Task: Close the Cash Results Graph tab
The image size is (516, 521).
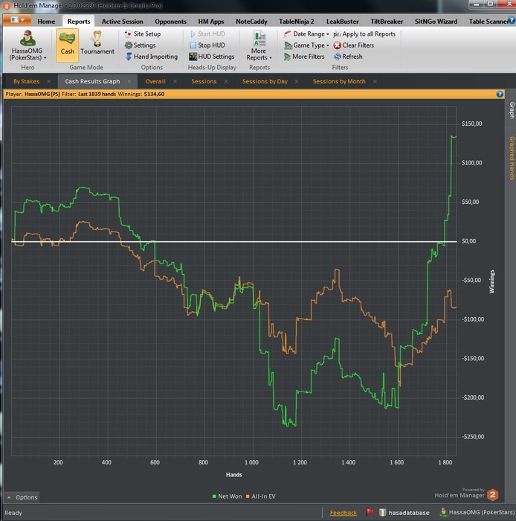Action: [x=129, y=81]
